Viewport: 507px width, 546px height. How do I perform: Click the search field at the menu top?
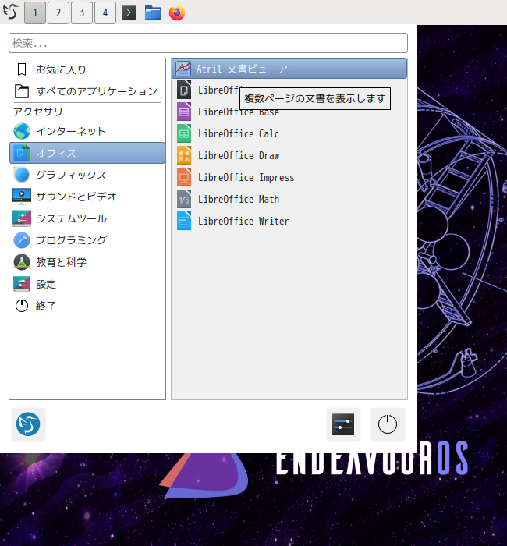[208, 43]
